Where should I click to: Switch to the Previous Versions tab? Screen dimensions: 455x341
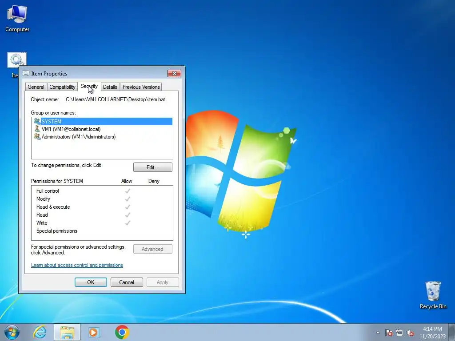[x=141, y=87]
